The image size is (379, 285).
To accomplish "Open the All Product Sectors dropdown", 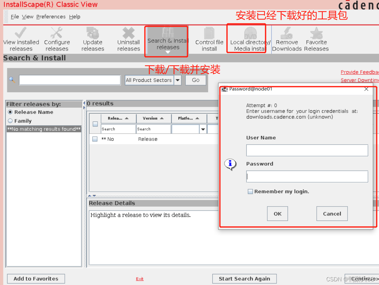I will (x=178, y=80).
